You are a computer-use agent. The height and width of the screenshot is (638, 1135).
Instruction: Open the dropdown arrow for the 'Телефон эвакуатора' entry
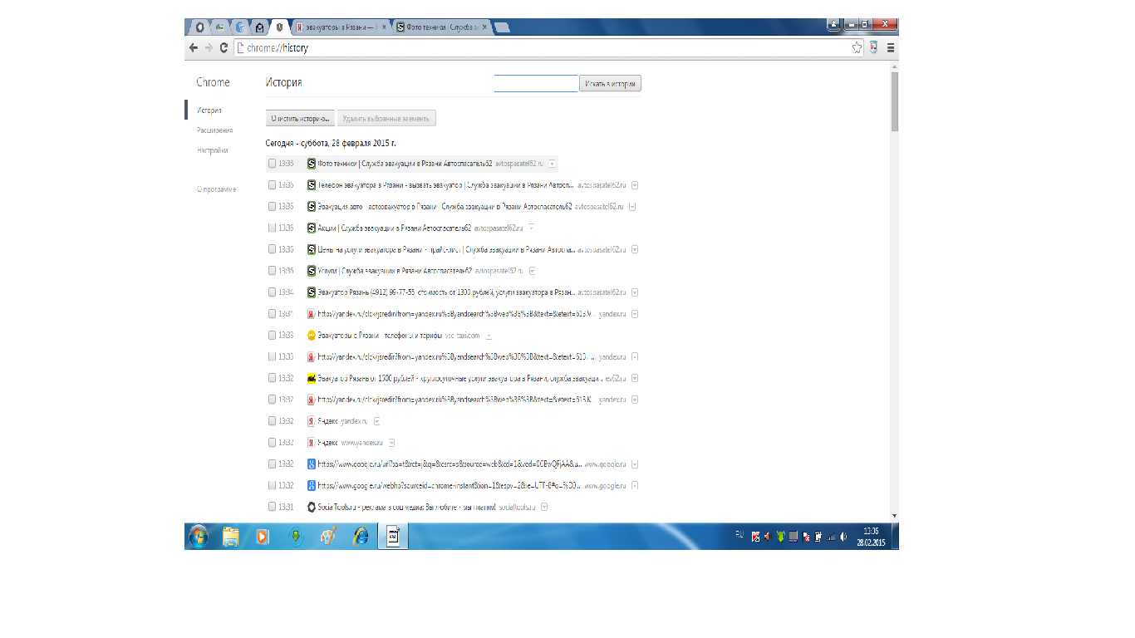[635, 185]
